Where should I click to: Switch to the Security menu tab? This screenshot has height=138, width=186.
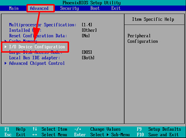click(69, 8)
